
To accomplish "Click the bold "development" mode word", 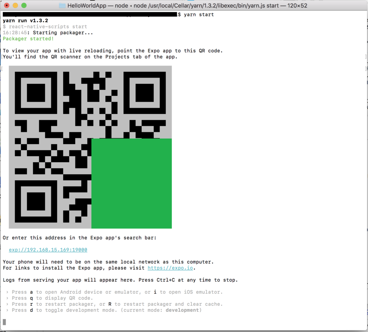I will [x=182, y=310].
